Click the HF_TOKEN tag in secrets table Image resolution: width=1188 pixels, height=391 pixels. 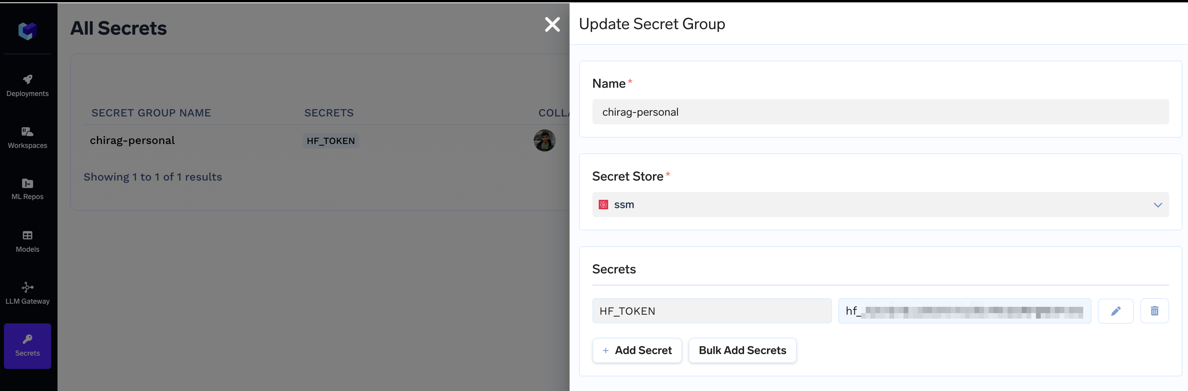tap(330, 141)
